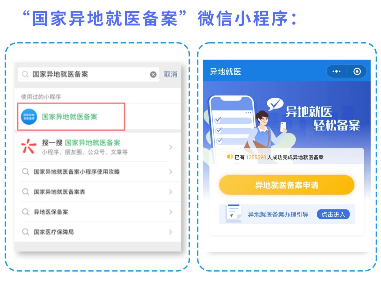Open chevron next to 异地医保备案
The width and height of the screenshot is (381, 283).
click(171, 212)
